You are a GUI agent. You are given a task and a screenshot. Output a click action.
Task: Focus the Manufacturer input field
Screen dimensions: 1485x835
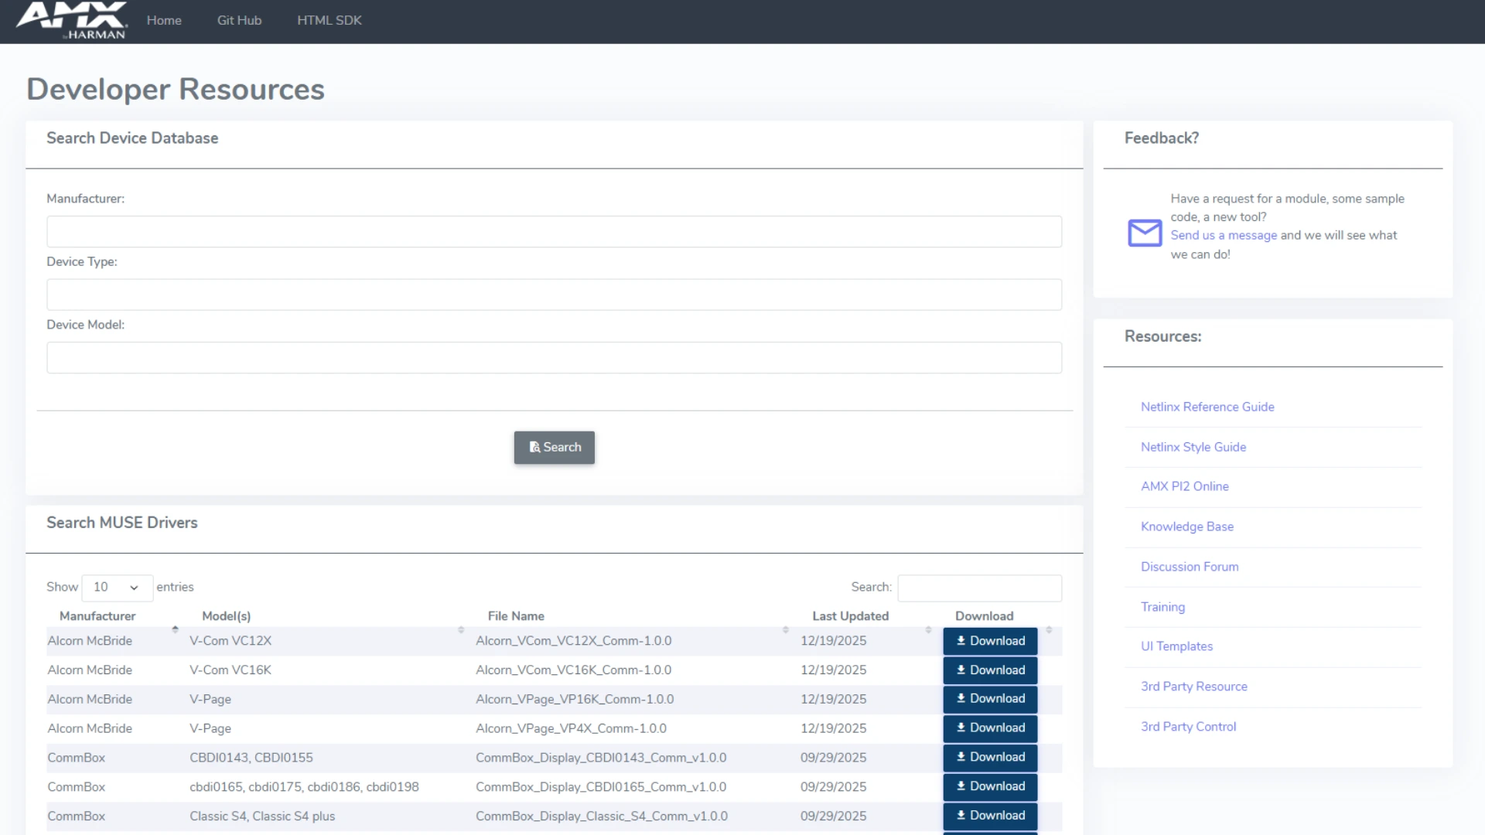[x=554, y=232]
